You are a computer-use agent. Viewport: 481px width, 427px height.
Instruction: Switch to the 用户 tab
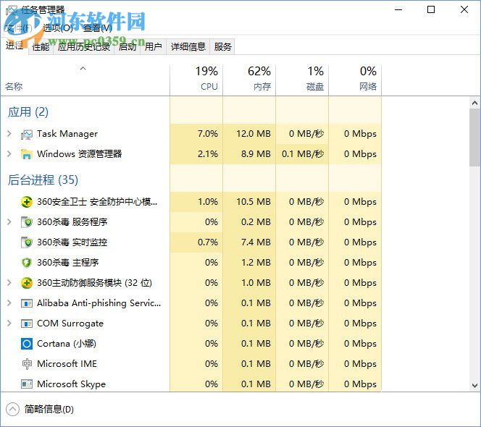[153, 46]
